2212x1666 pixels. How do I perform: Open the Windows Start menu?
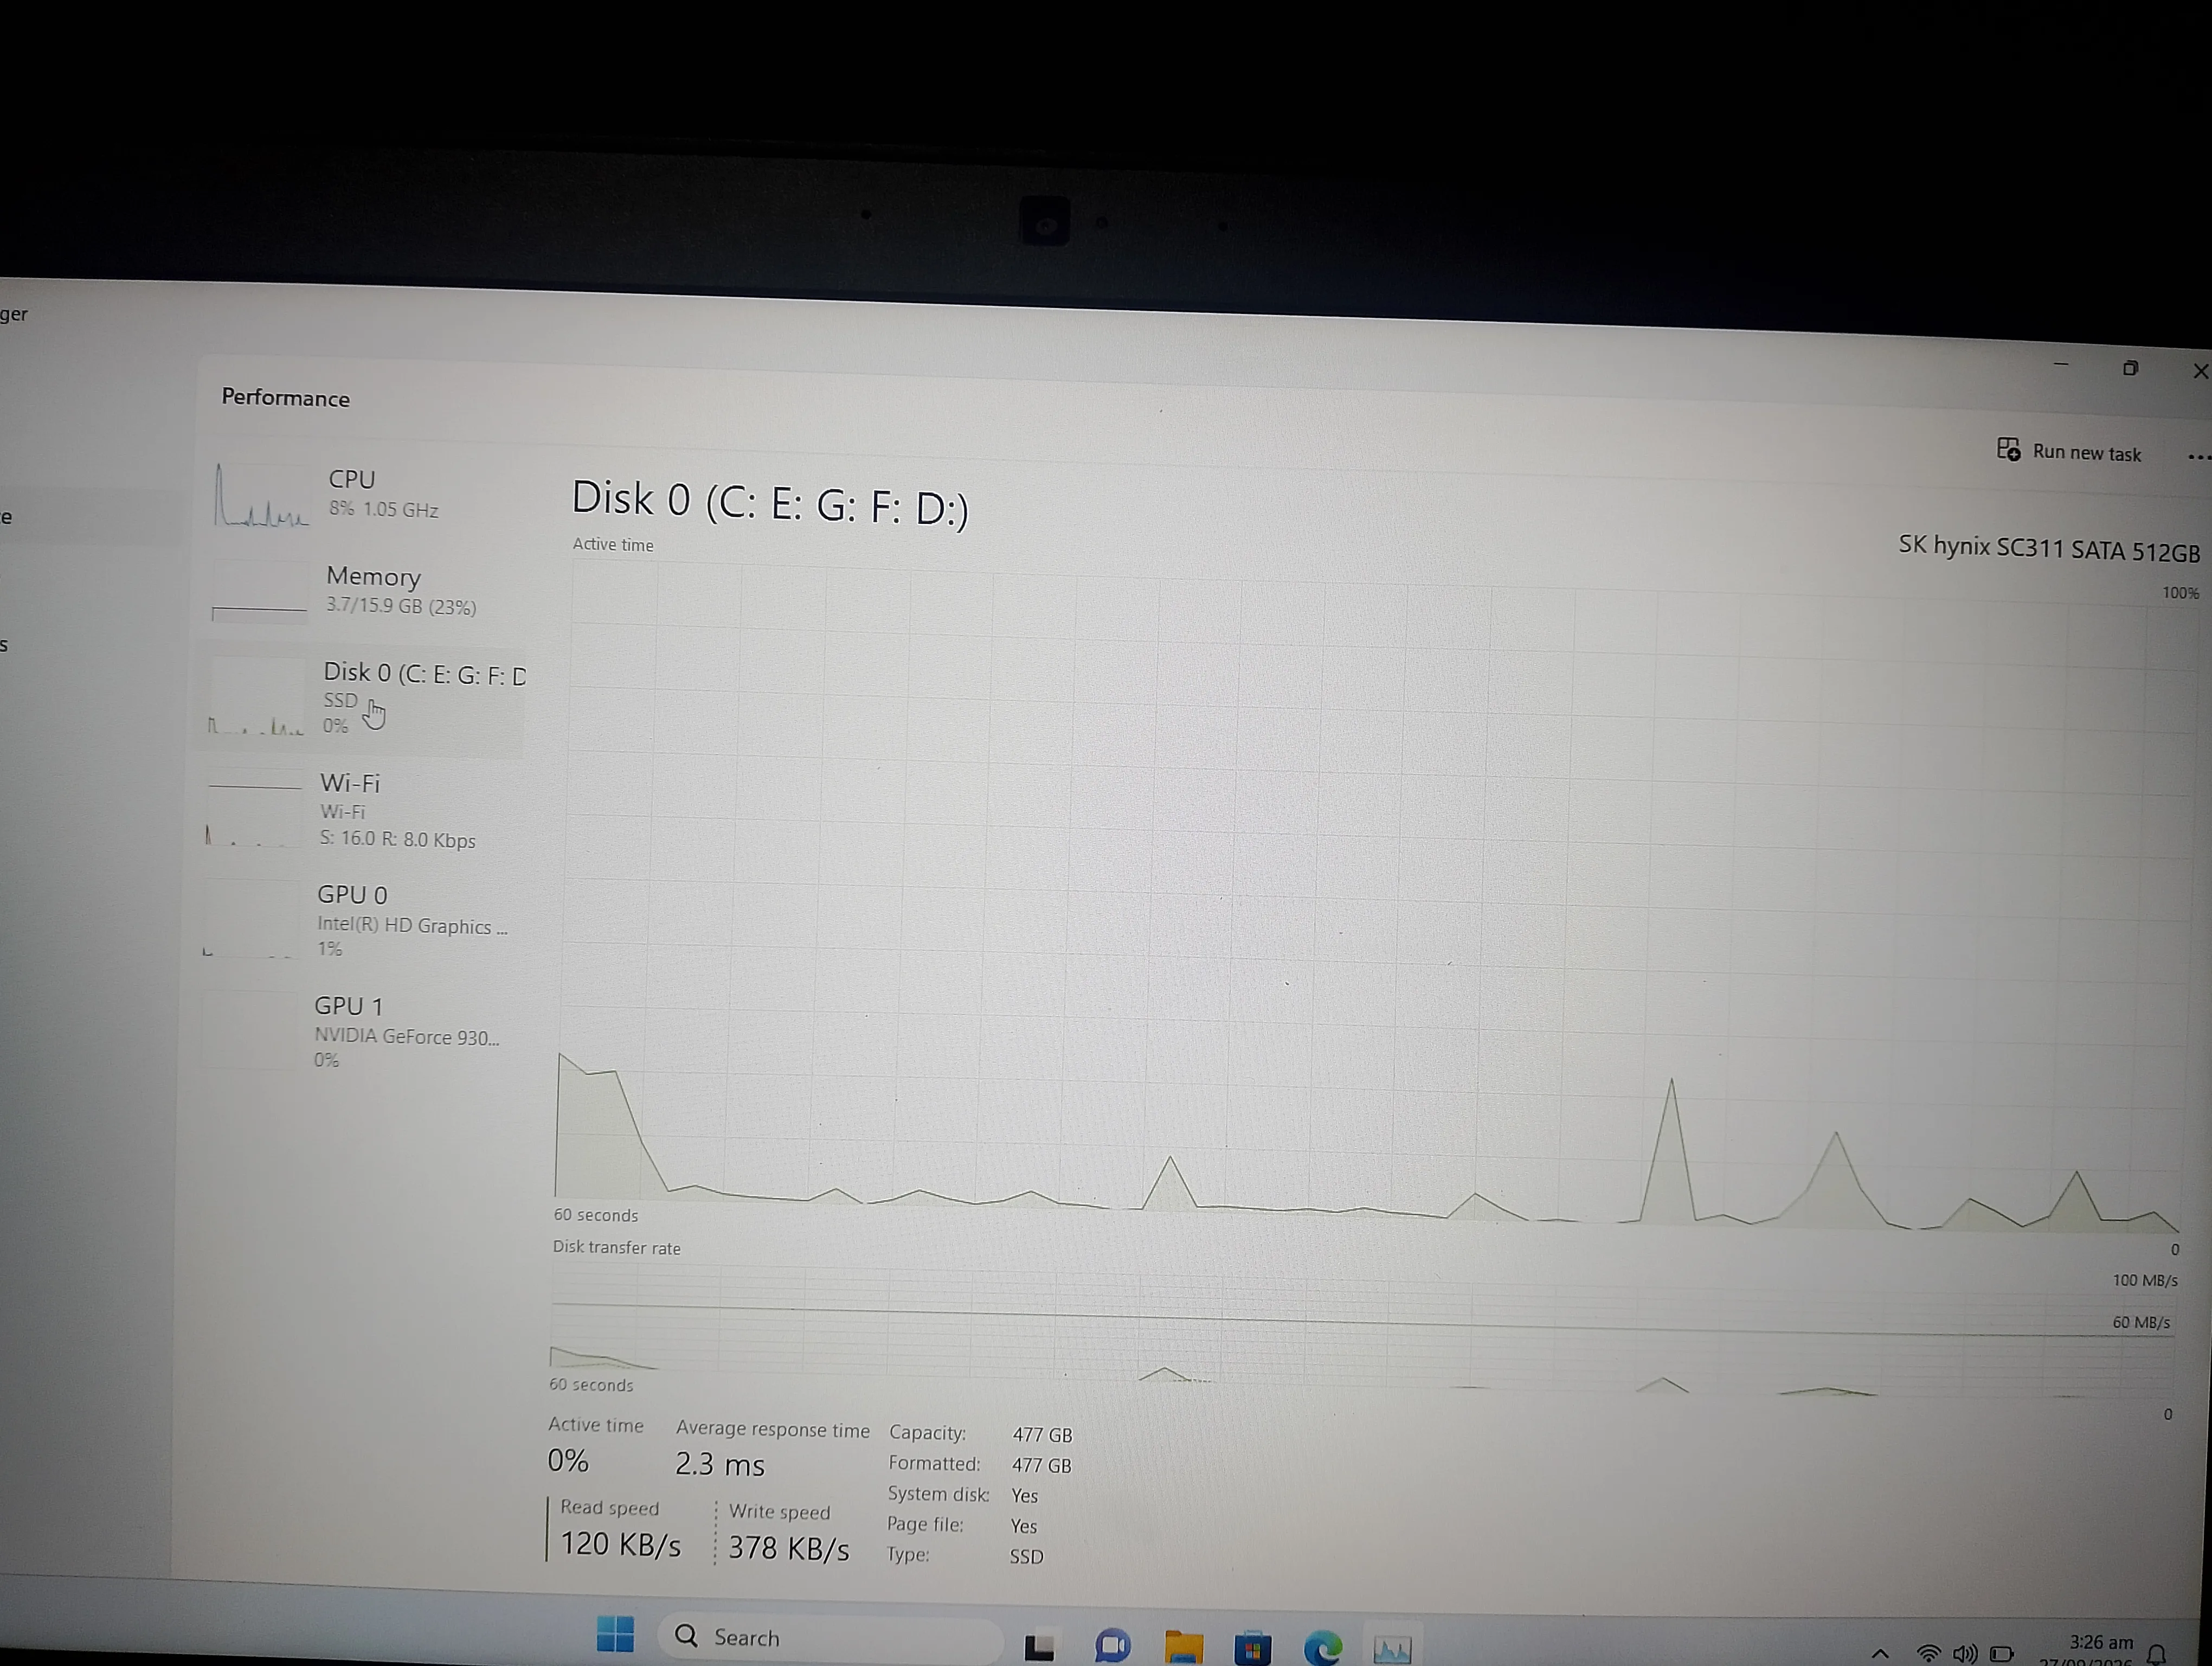pos(615,1634)
